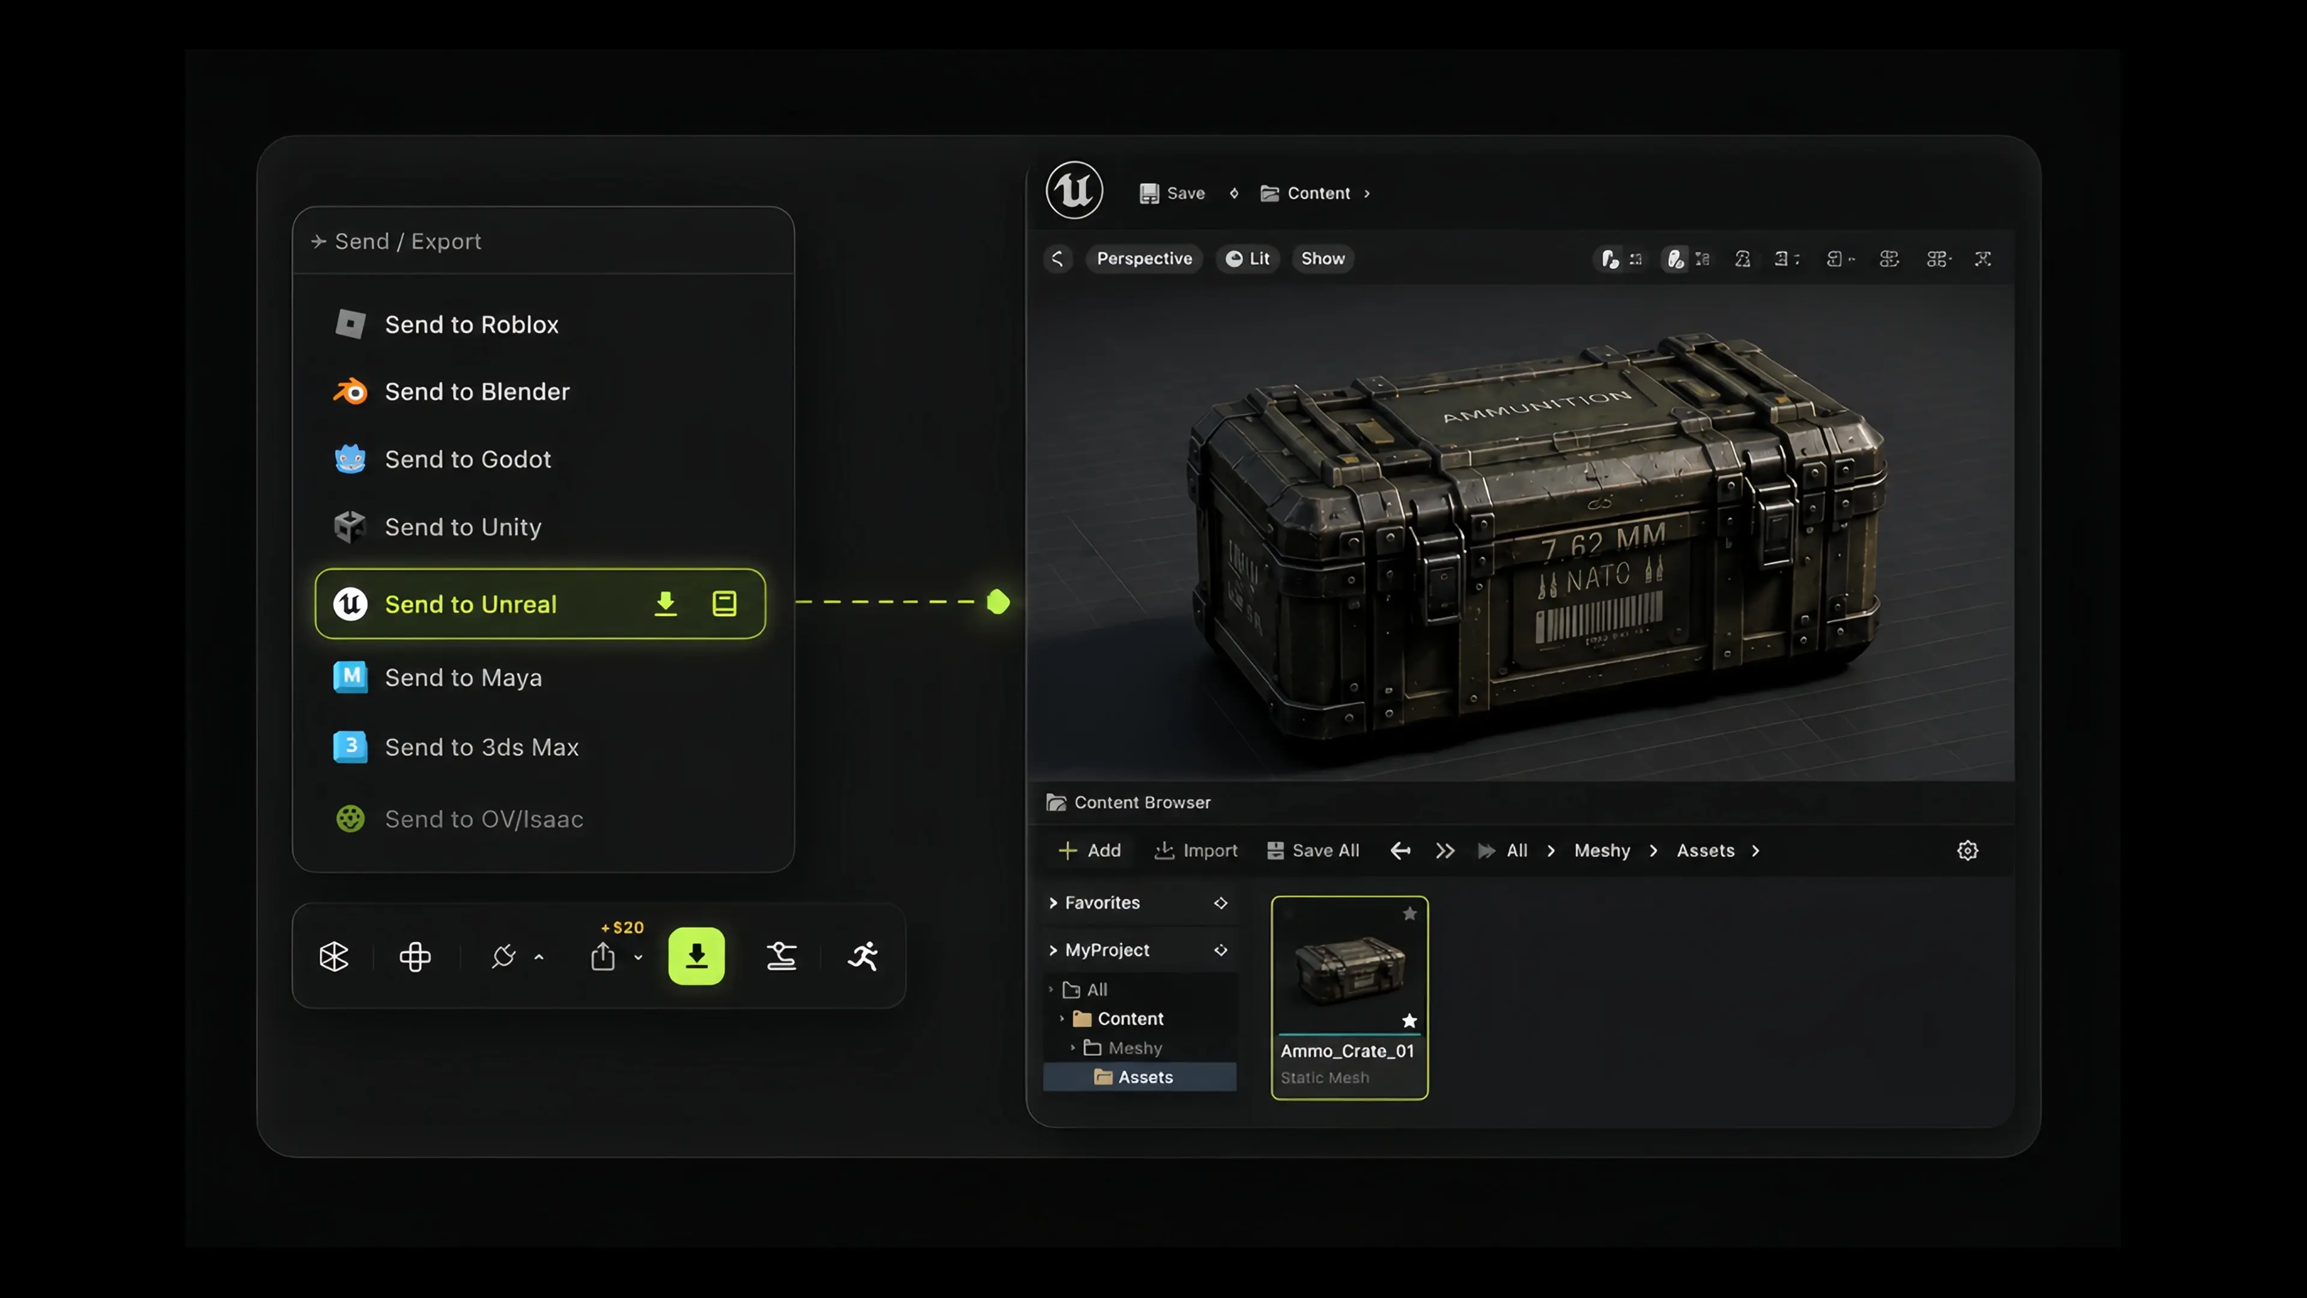2307x1298 pixels.
Task: Click Save All in Content Browser
Action: pos(1313,850)
